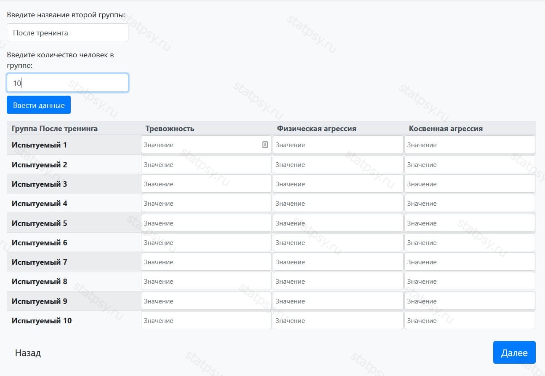Click the Группа После тренинга header
The width and height of the screenshot is (545, 376).
pos(55,129)
